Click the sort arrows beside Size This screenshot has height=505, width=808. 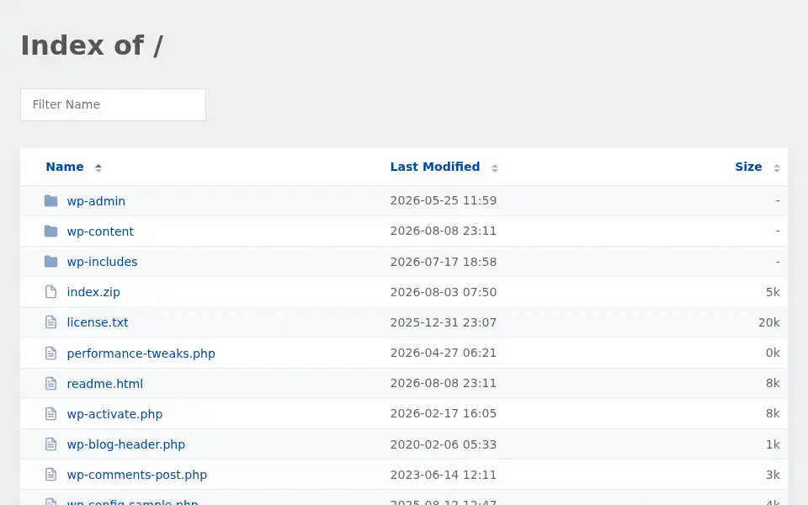[777, 167]
